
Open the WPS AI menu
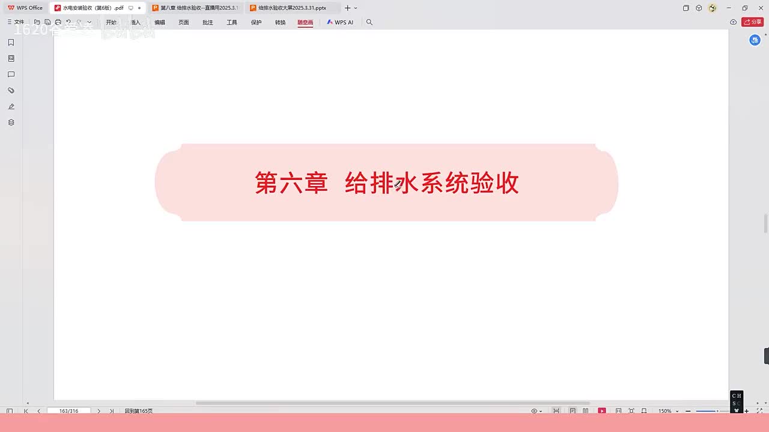tap(340, 22)
